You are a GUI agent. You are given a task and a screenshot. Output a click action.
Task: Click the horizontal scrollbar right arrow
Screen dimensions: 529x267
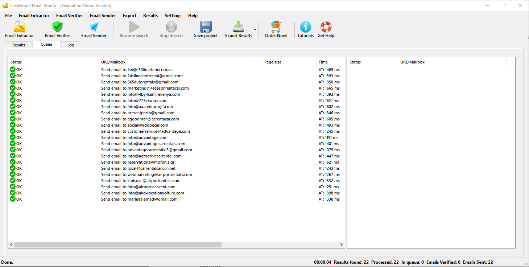tap(341, 245)
